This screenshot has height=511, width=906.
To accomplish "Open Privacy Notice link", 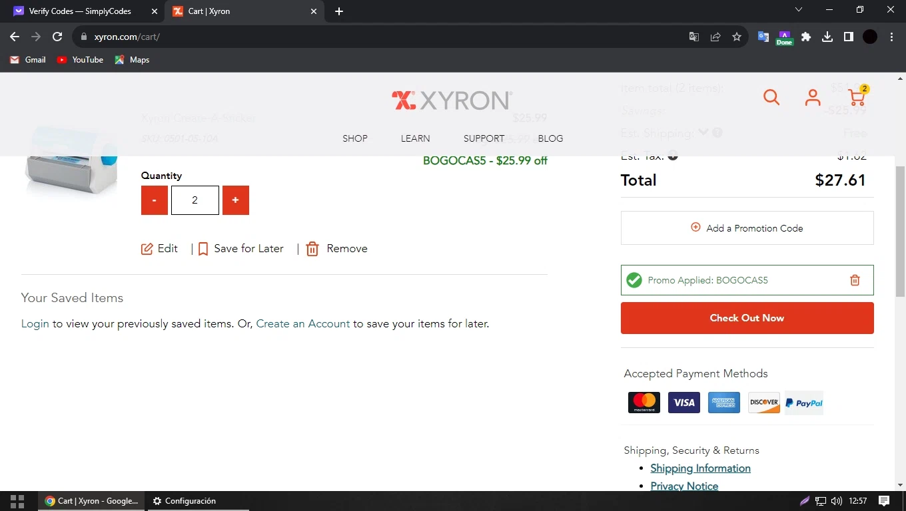I will click(684, 486).
